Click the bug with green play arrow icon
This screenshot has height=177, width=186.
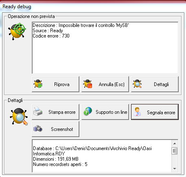pyautogui.click(x=38, y=84)
